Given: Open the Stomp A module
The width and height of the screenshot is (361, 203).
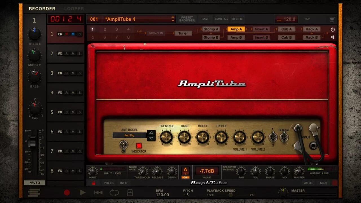Looking at the screenshot, I should point(211,29).
